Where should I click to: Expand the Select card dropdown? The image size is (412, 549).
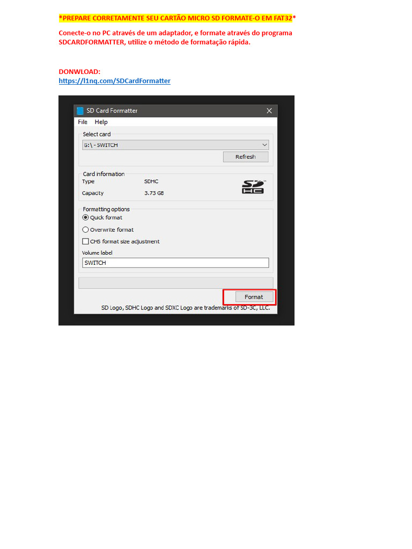pyautogui.click(x=175, y=145)
